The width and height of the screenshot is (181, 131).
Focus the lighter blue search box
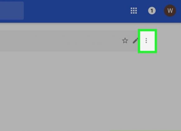tap(12, 11)
